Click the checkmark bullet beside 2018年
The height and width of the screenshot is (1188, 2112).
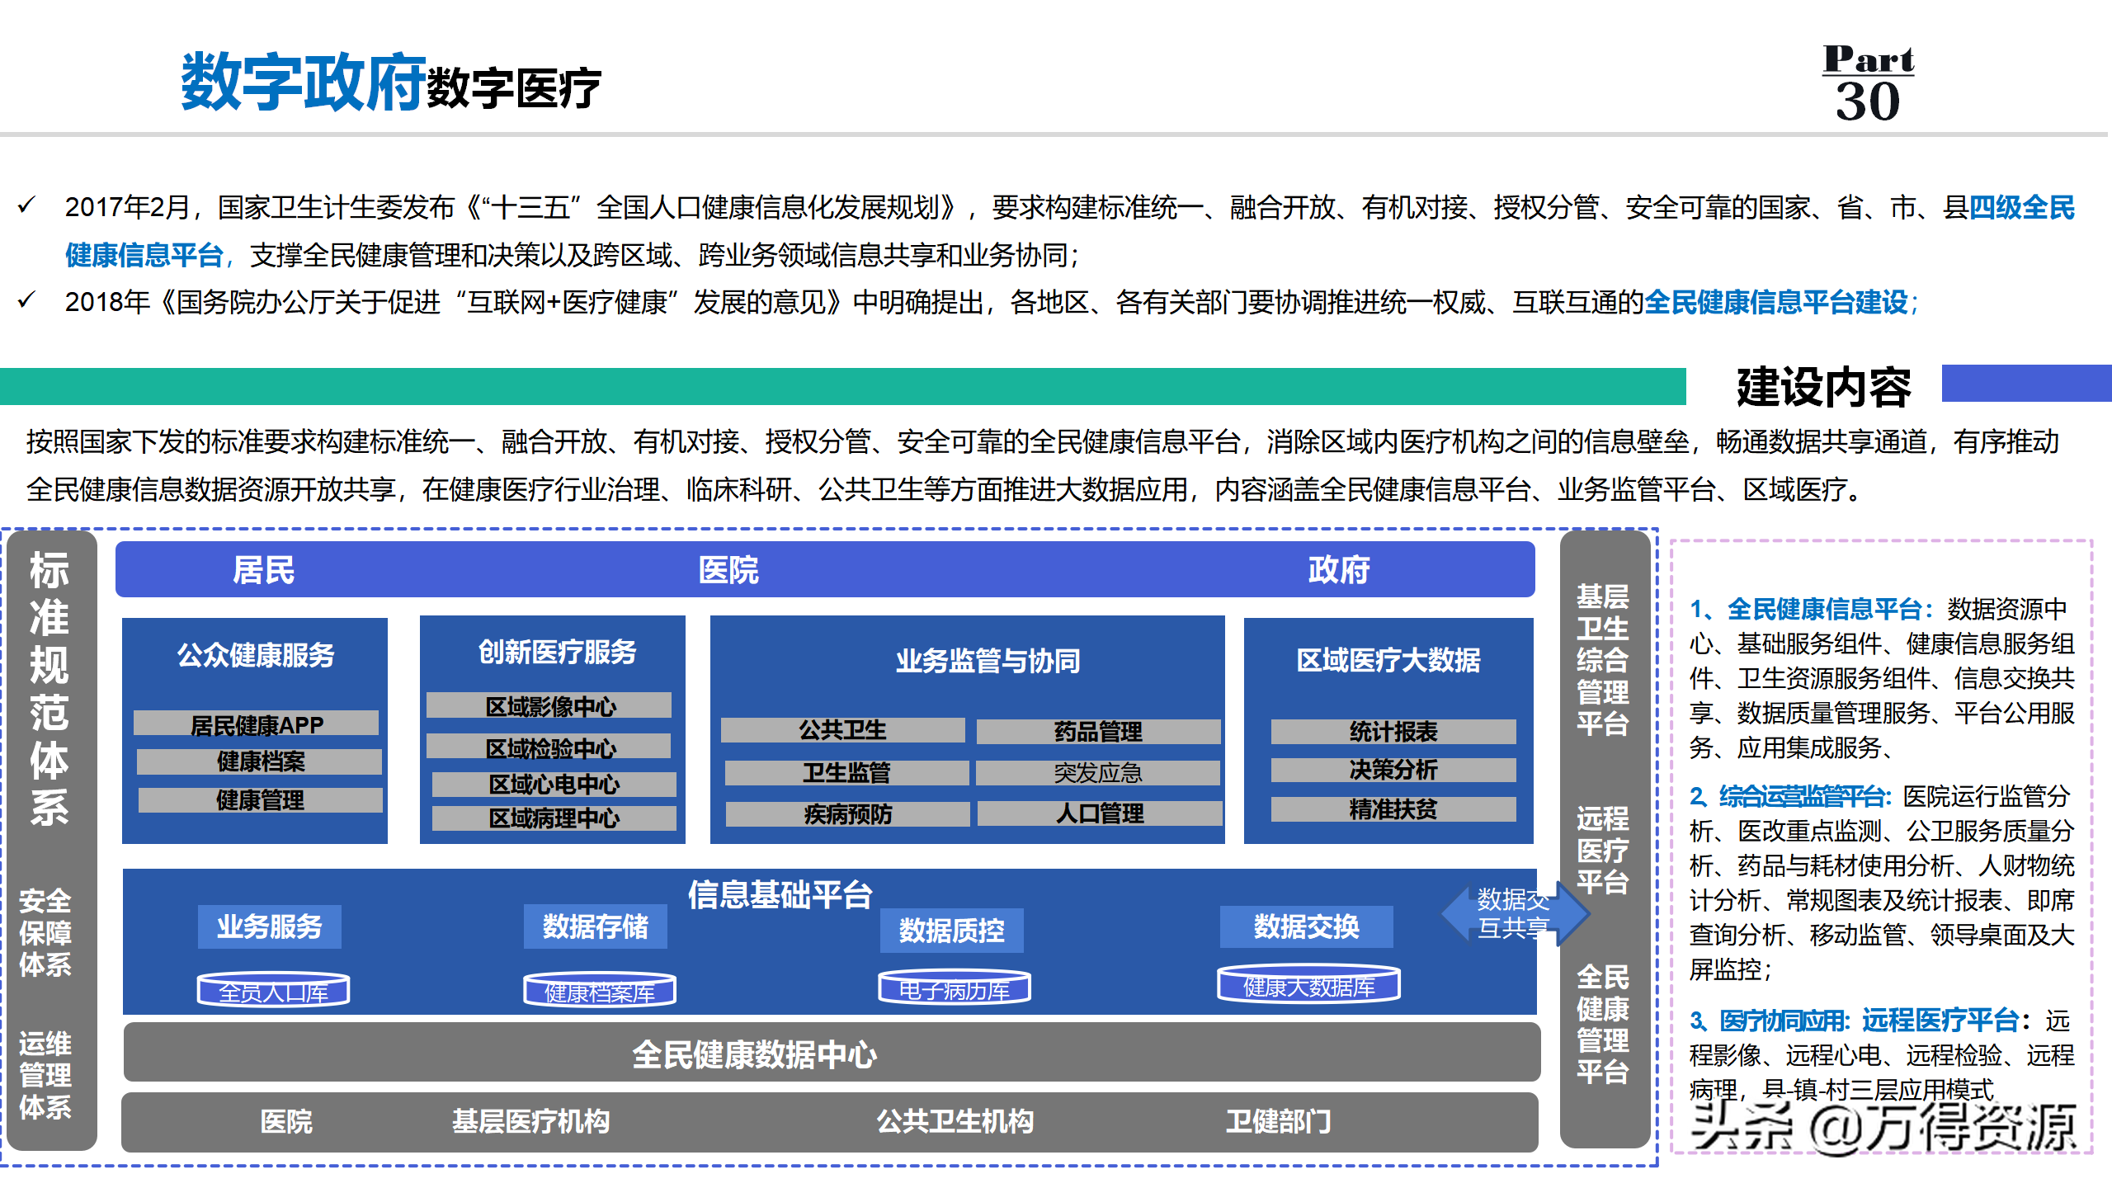click(27, 300)
